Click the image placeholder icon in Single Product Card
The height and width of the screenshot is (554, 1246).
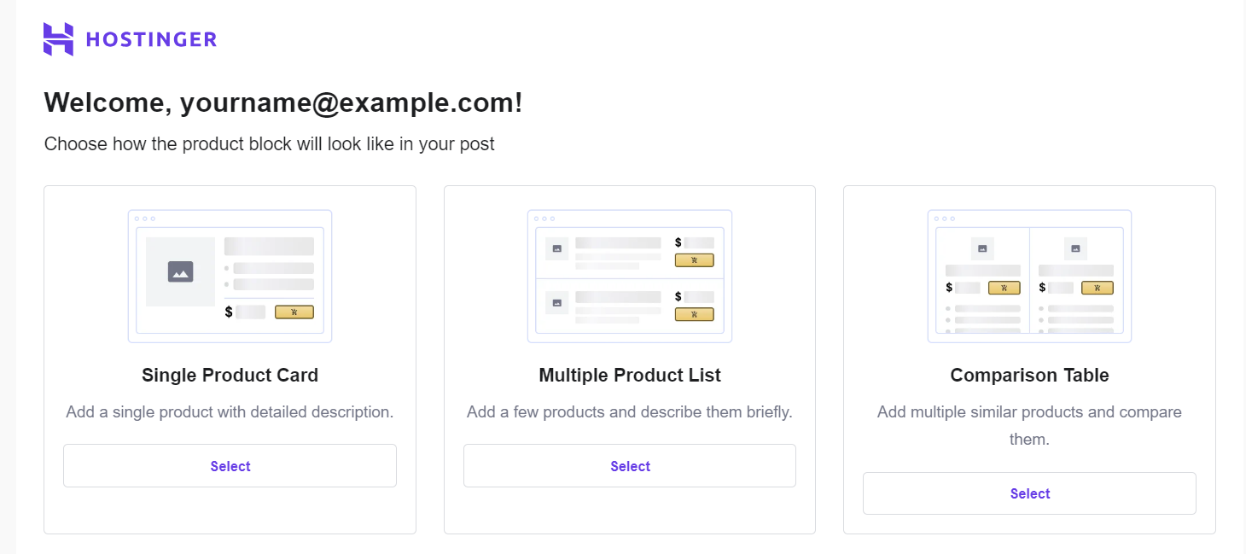tap(182, 272)
